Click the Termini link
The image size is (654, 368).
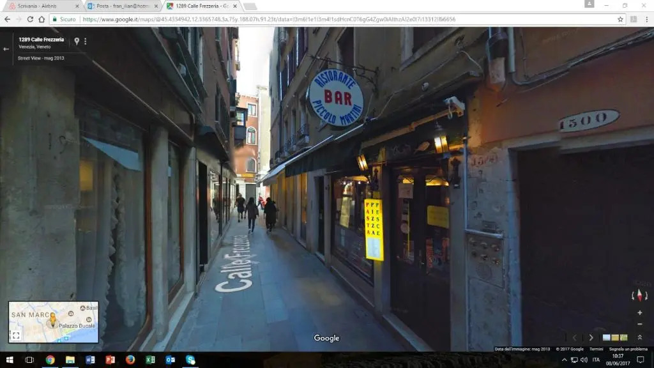point(595,349)
